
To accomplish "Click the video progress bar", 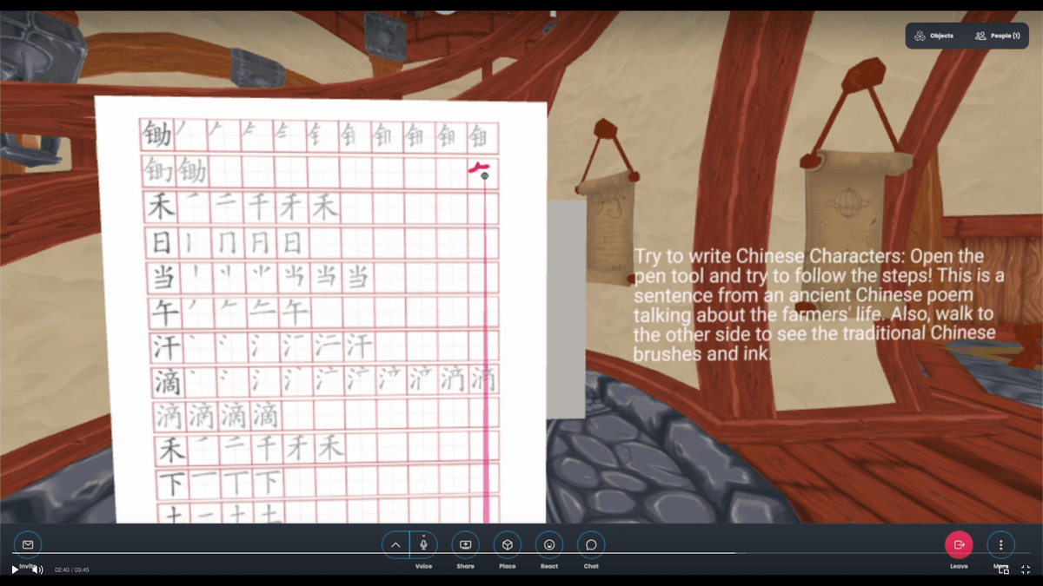I will pyautogui.click(x=521, y=553).
